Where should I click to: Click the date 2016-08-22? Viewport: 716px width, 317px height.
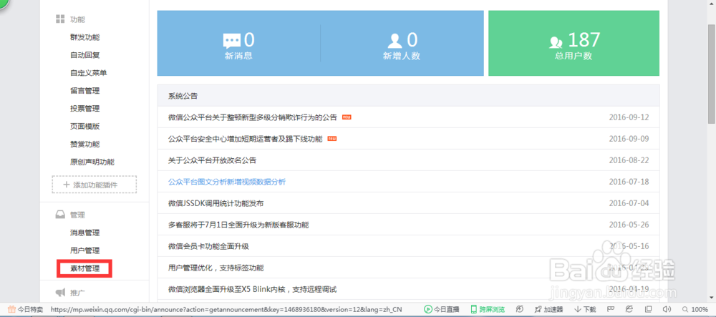629,160
